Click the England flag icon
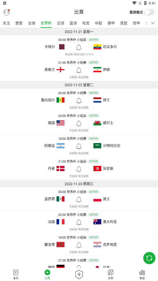158x281 pixels. tap(60, 70)
